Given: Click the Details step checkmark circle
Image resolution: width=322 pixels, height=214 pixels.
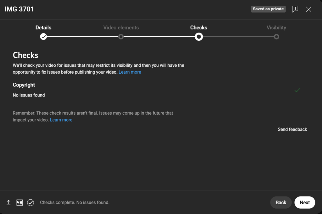Looking at the screenshot, I should click(43, 37).
